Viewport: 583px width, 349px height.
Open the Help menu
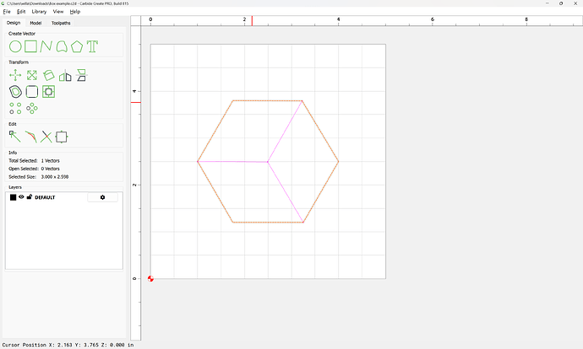pos(74,12)
